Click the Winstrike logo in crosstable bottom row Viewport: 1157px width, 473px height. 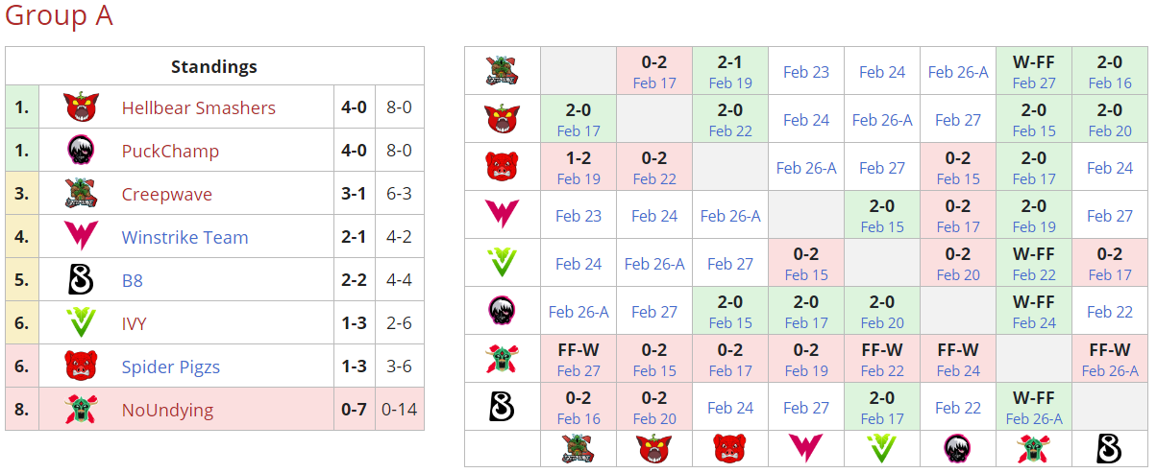click(x=806, y=448)
